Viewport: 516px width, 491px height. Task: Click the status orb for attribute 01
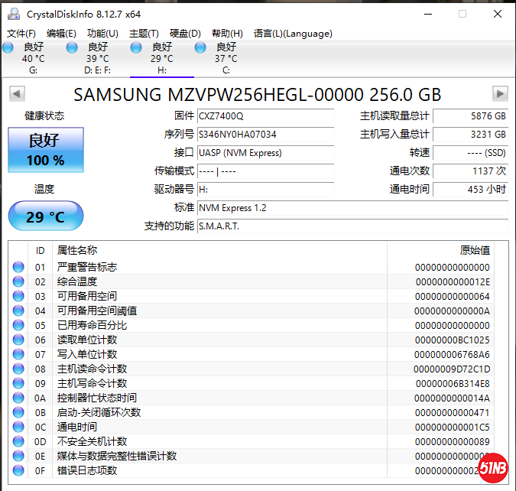tap(18, 268)
